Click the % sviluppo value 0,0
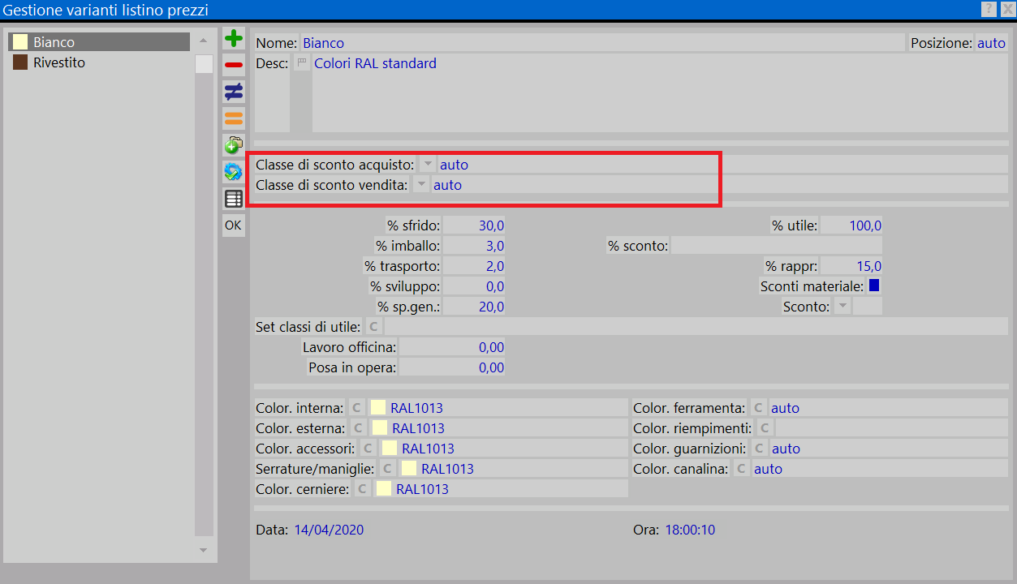This screenshot has width=1017, height=584. 474,286
